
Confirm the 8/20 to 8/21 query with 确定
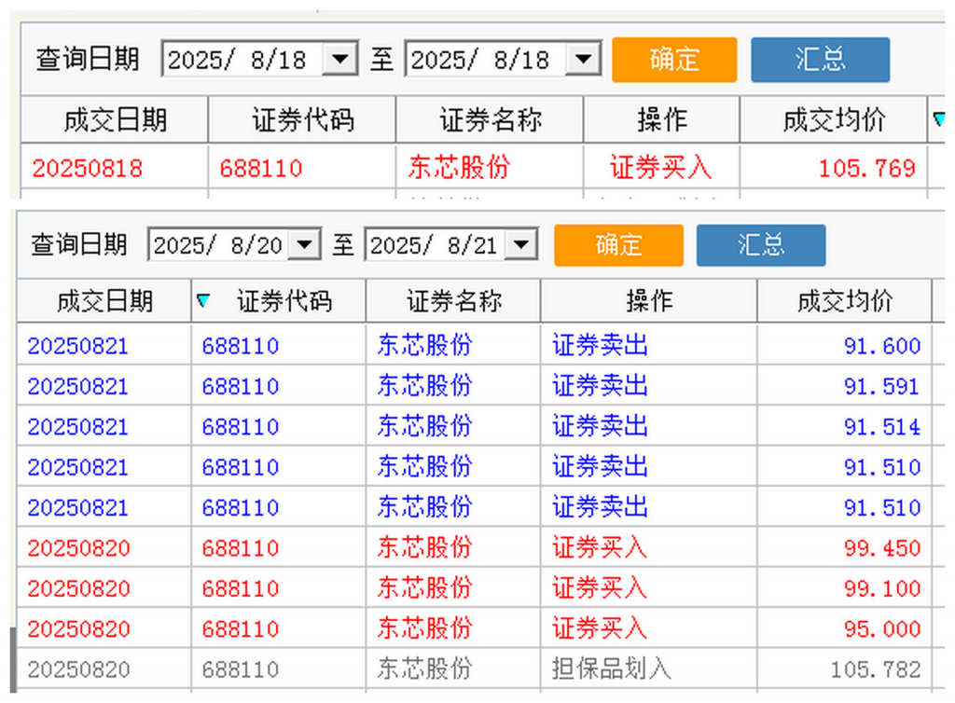(x=618, y=245)
